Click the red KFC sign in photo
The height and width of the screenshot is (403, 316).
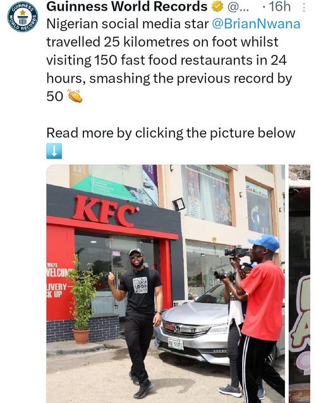106,211
